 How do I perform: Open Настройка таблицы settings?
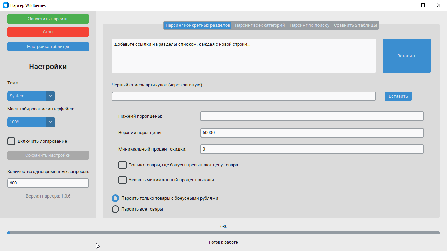point(48,47)
